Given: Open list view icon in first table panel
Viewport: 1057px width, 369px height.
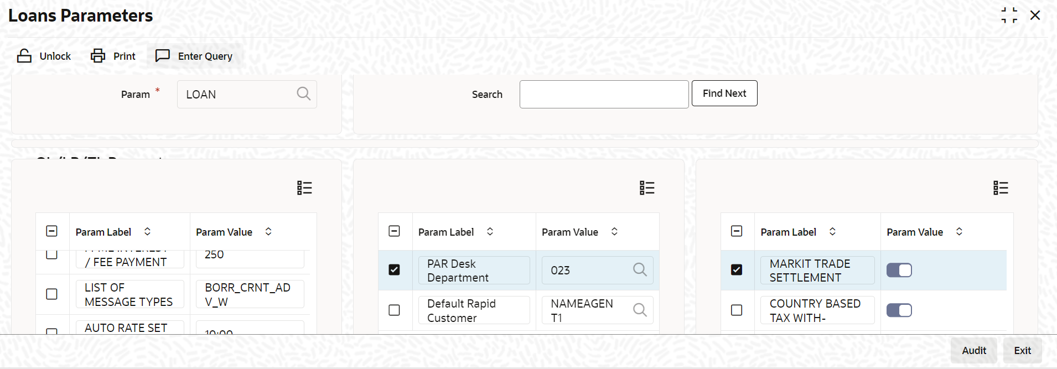Looking at the screenshot, I should (304, 188).
